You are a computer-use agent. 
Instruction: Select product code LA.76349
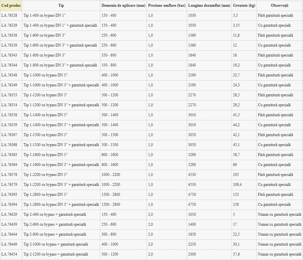[9, 85]
